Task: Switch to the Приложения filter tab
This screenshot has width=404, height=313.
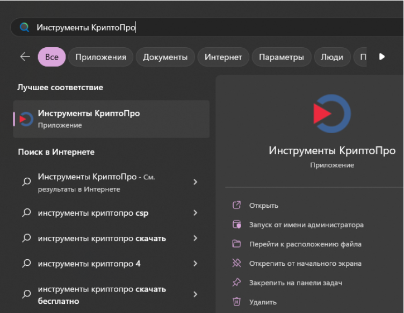Action: (101, 57)
